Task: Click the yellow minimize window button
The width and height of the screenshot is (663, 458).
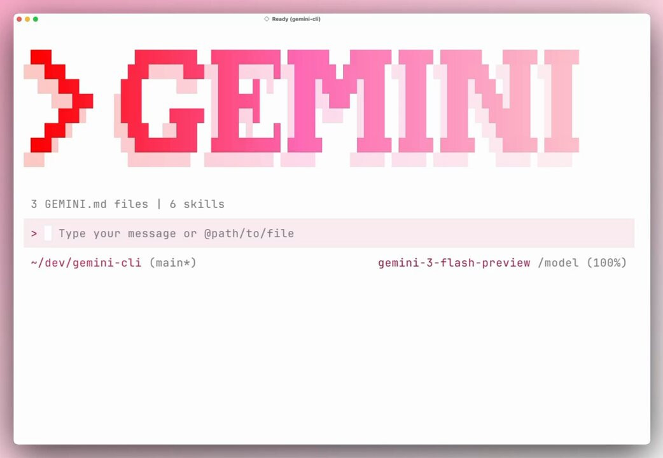Action: click(x=27, y=19)
